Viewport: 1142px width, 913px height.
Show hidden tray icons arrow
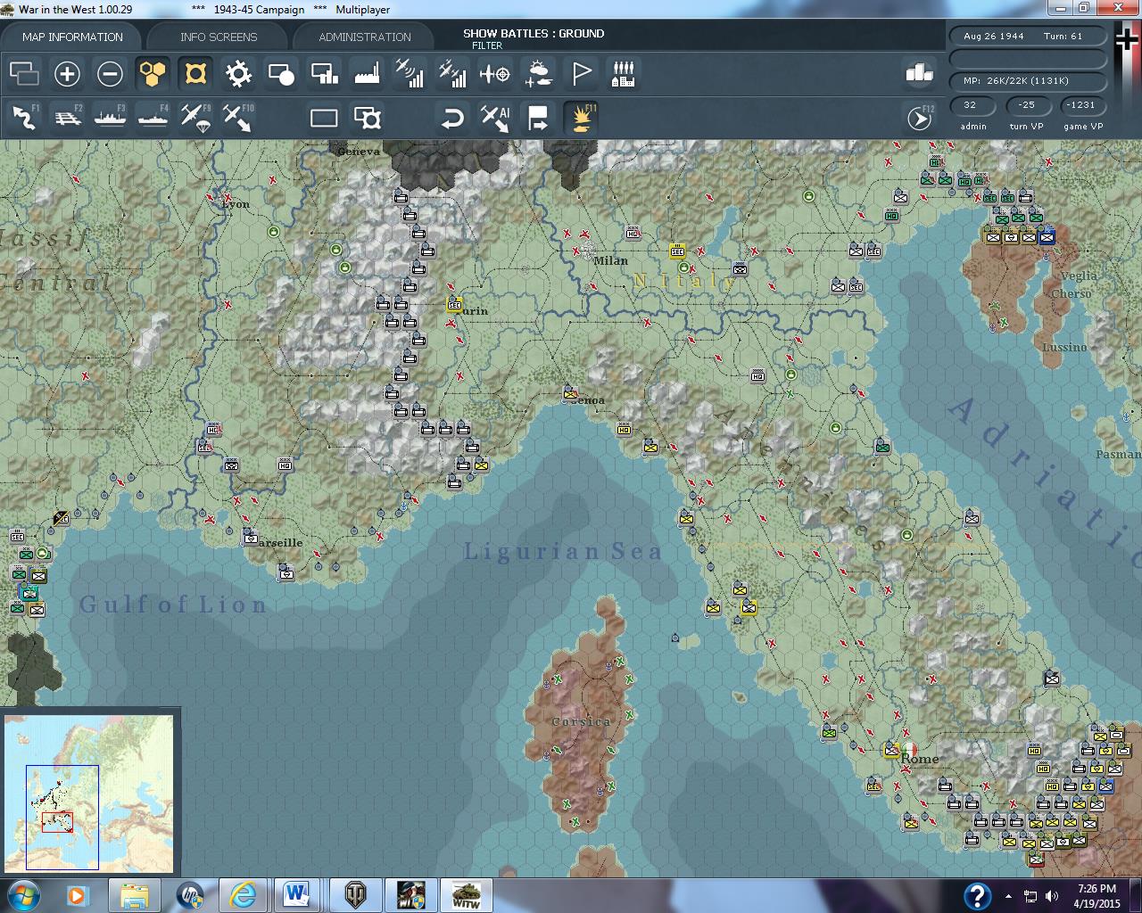1008,896
